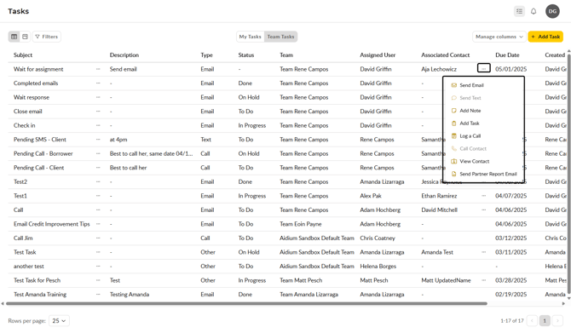The image size is (571, 333).
Task: Click the "Team Eoin Payne" team cell
Action: (301, 224)
